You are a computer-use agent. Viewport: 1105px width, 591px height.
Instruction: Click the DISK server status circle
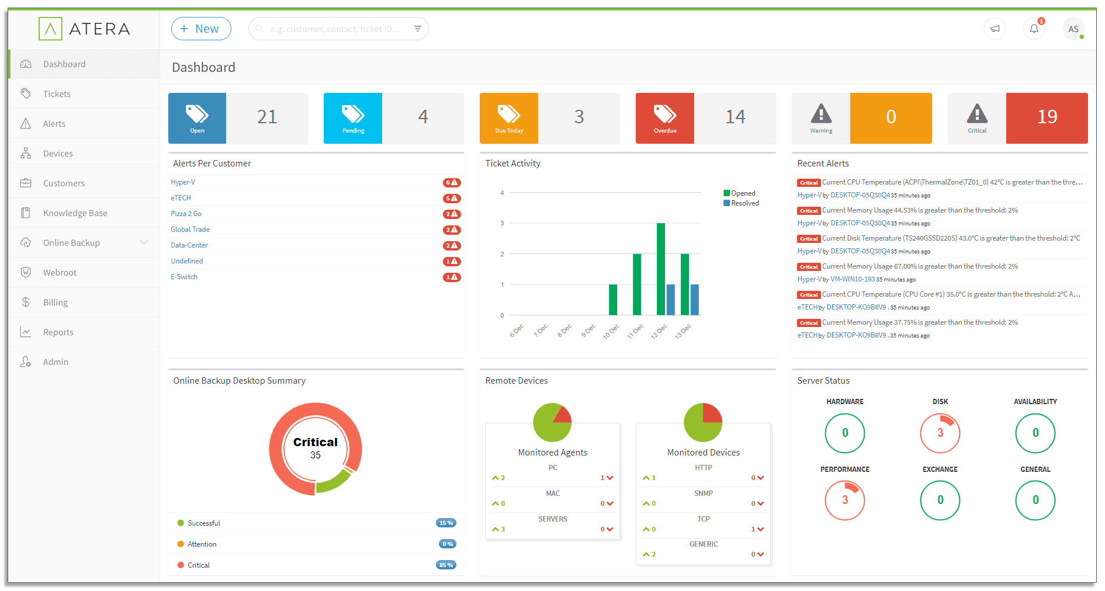point(940,433)
